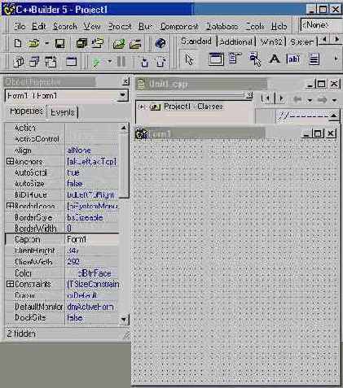
Task: Open the dropdown arrow beside the Open icon
Action: [x=46, y=43]
